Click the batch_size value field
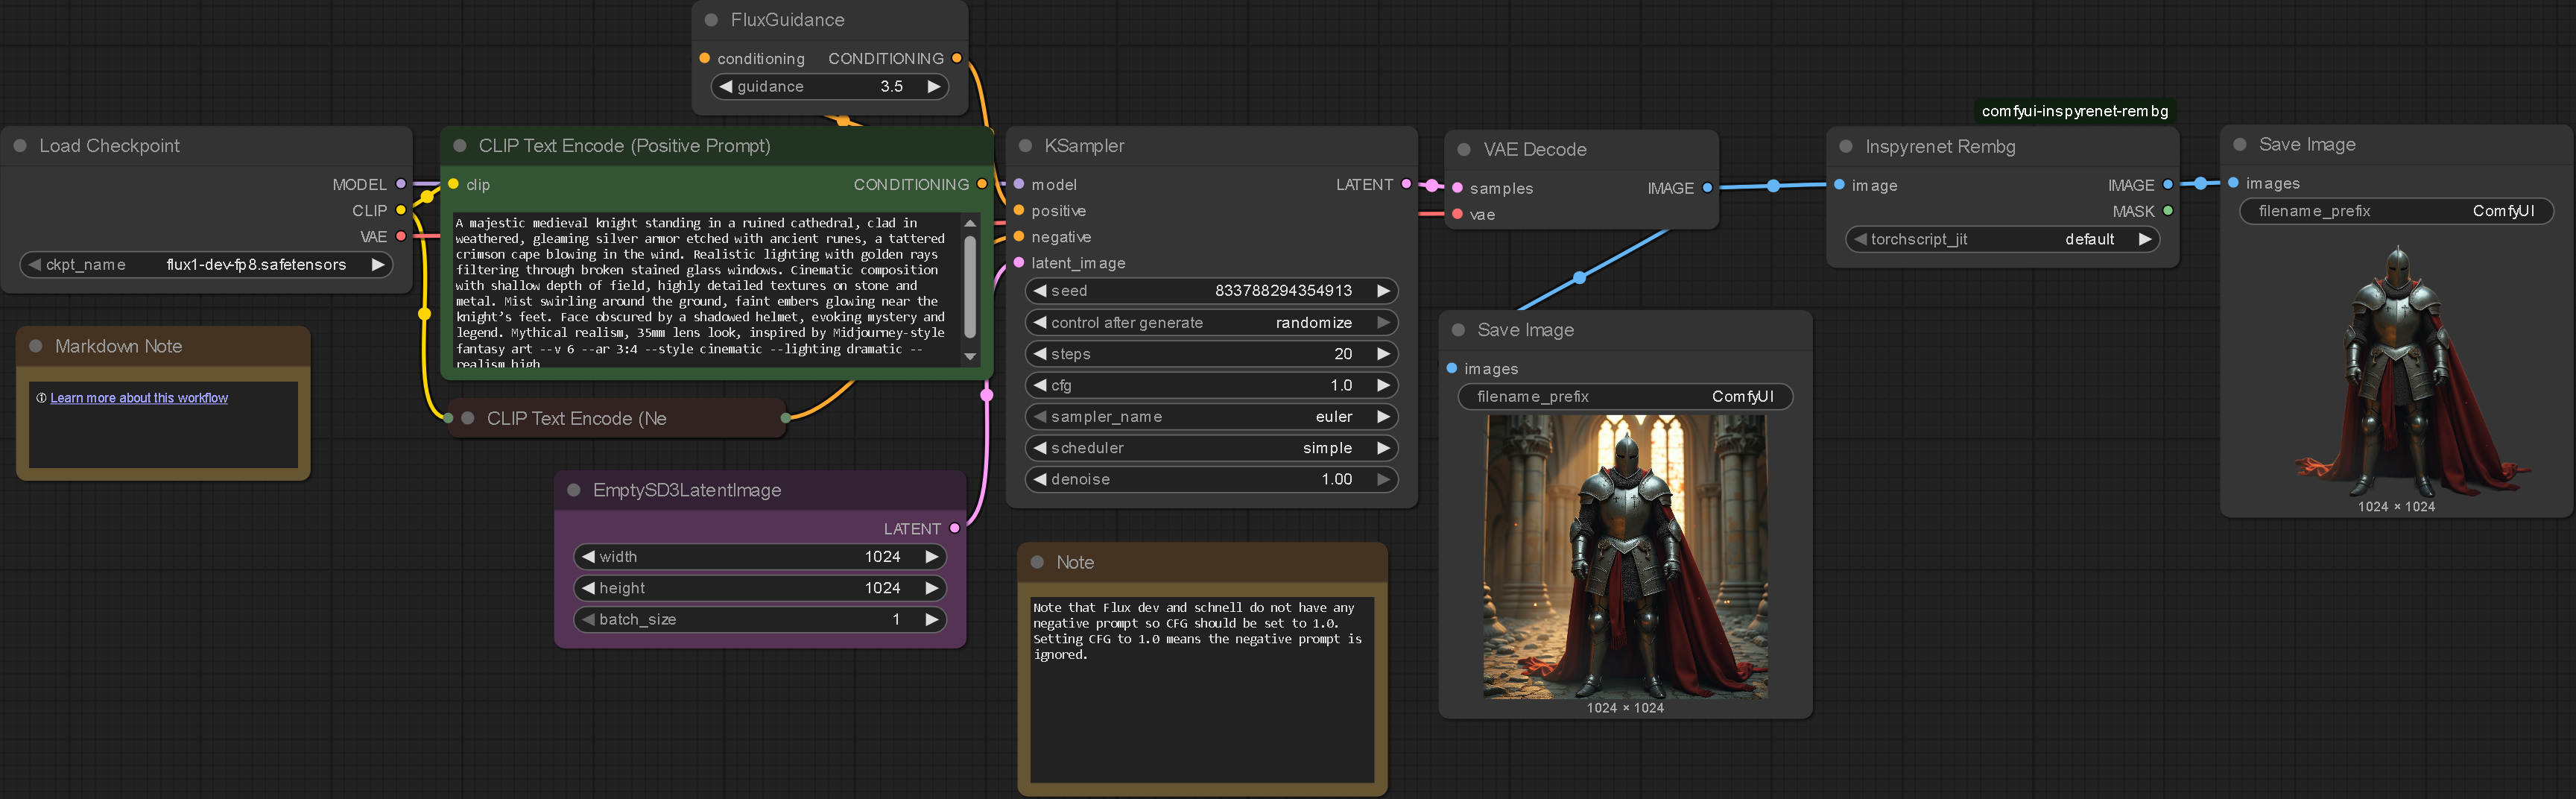 pyautogui.click(x=760, y=620)
